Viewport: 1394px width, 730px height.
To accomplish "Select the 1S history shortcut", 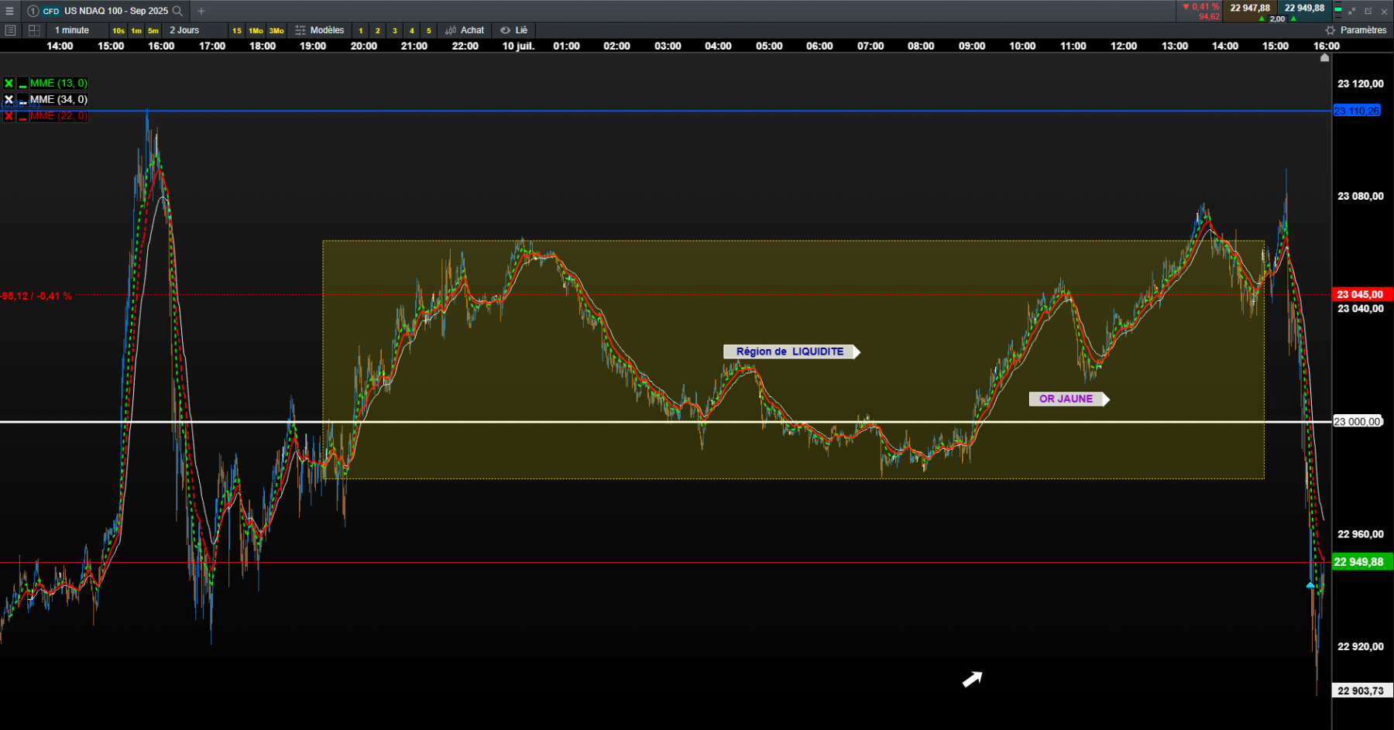I will click(237, 31).
